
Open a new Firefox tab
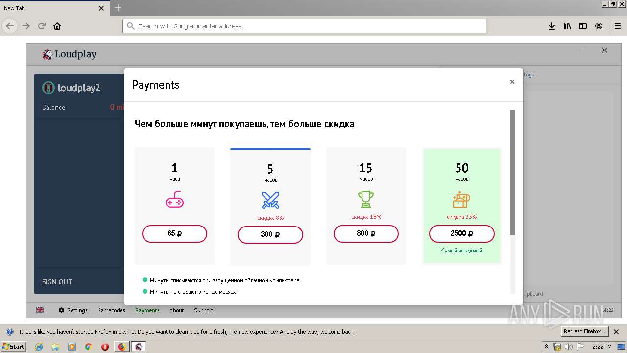click(118, 8)
